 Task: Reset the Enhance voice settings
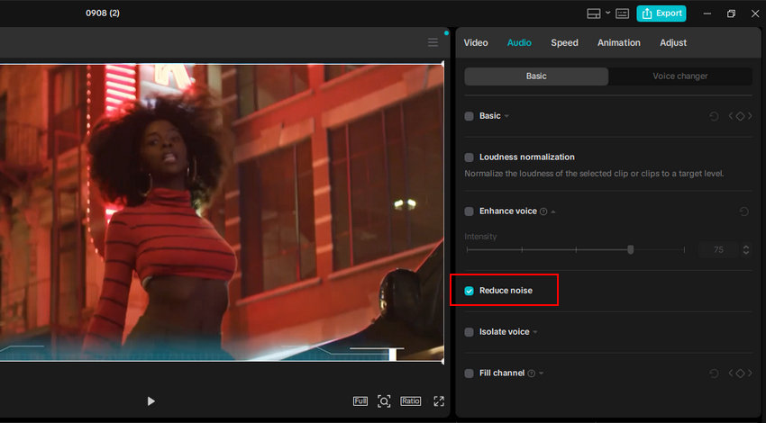pyautogui.click(x=743, y=211)
